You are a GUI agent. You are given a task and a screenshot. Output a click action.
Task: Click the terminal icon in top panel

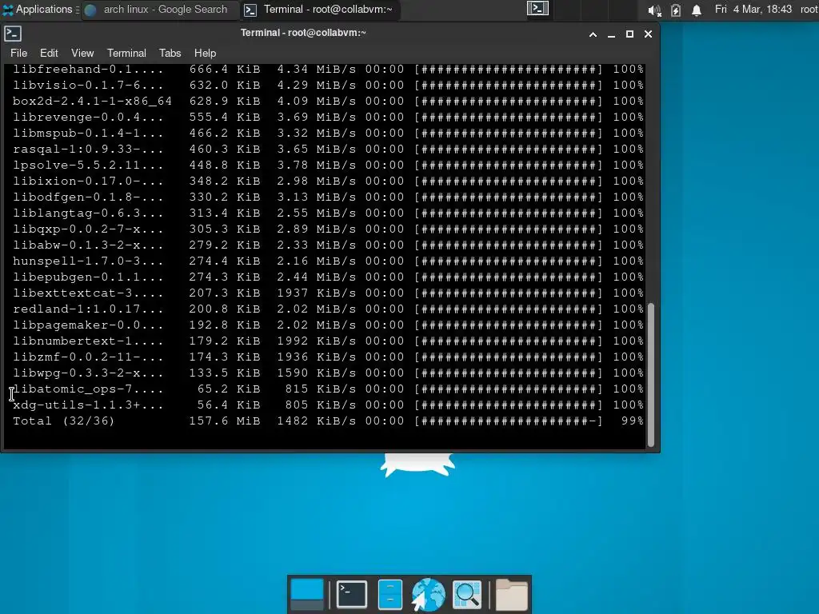pyautogui.click(x=537, y=9)
